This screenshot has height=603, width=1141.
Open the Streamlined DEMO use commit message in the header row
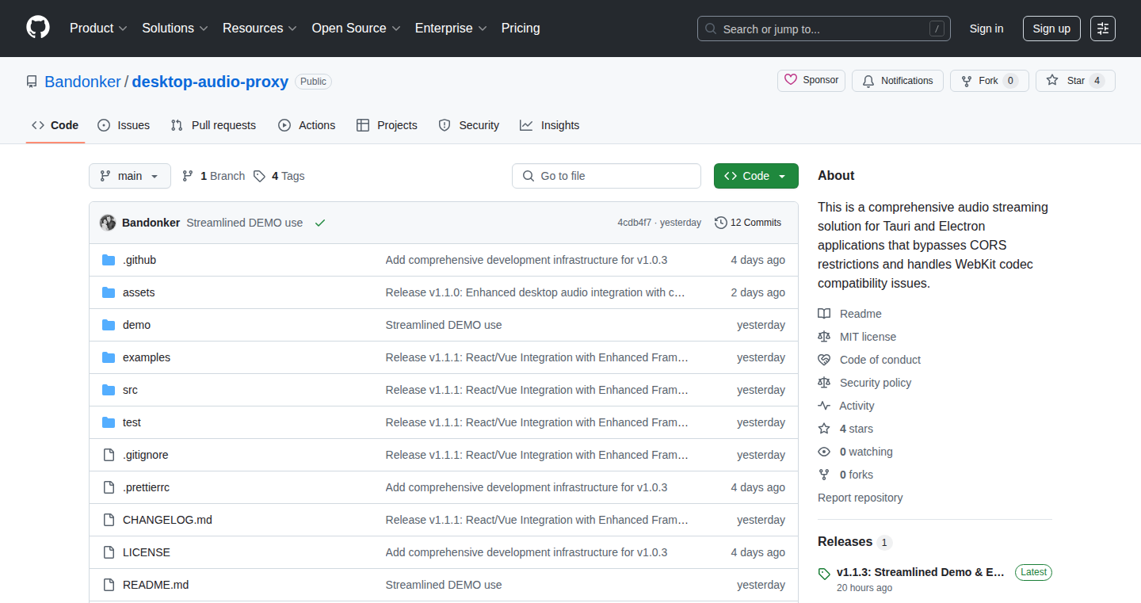(x=245, y=223)
